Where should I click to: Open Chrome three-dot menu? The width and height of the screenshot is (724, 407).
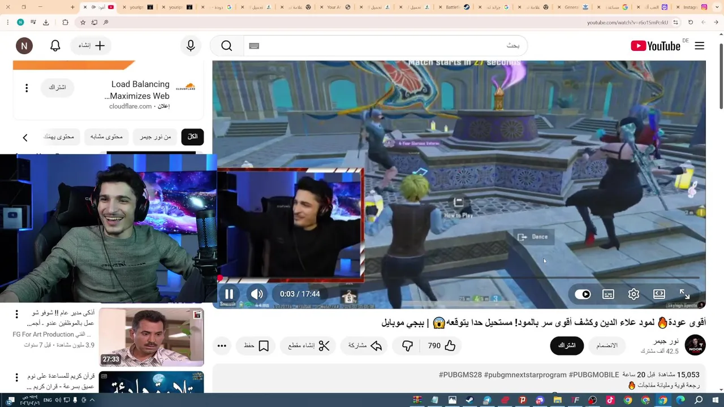click(x=7, y=22)
